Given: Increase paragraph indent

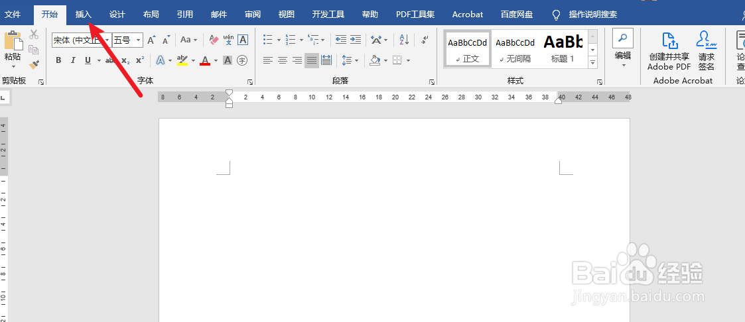Looking at the screenshot, I should click(x=356, y=40).
